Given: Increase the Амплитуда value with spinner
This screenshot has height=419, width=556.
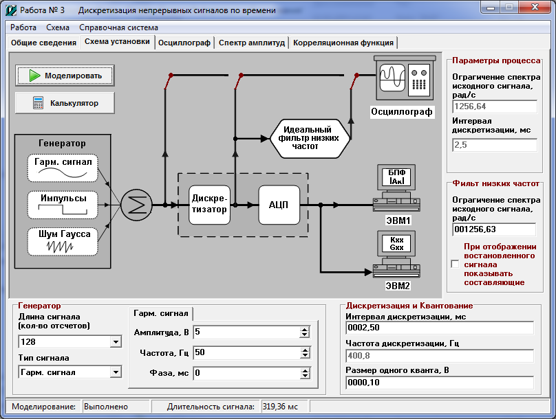Looking at the screenshot, I should pos(305,330).
